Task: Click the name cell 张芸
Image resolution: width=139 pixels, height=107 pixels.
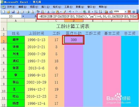Action: point(16,68)
